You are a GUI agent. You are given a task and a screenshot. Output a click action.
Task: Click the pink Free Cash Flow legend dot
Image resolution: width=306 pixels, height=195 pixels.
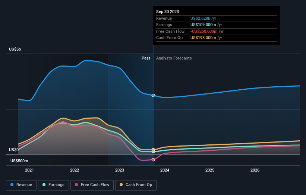coord(76,185)
